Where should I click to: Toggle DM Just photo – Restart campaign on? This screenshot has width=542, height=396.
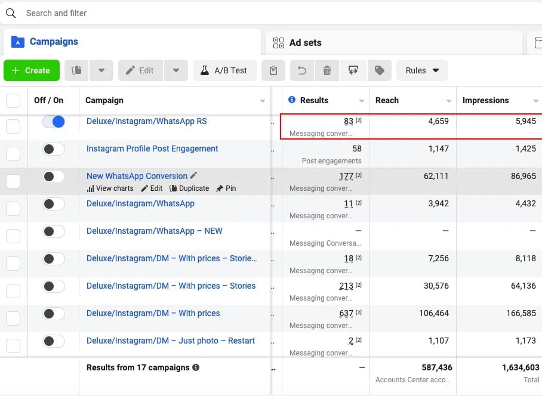54,341
